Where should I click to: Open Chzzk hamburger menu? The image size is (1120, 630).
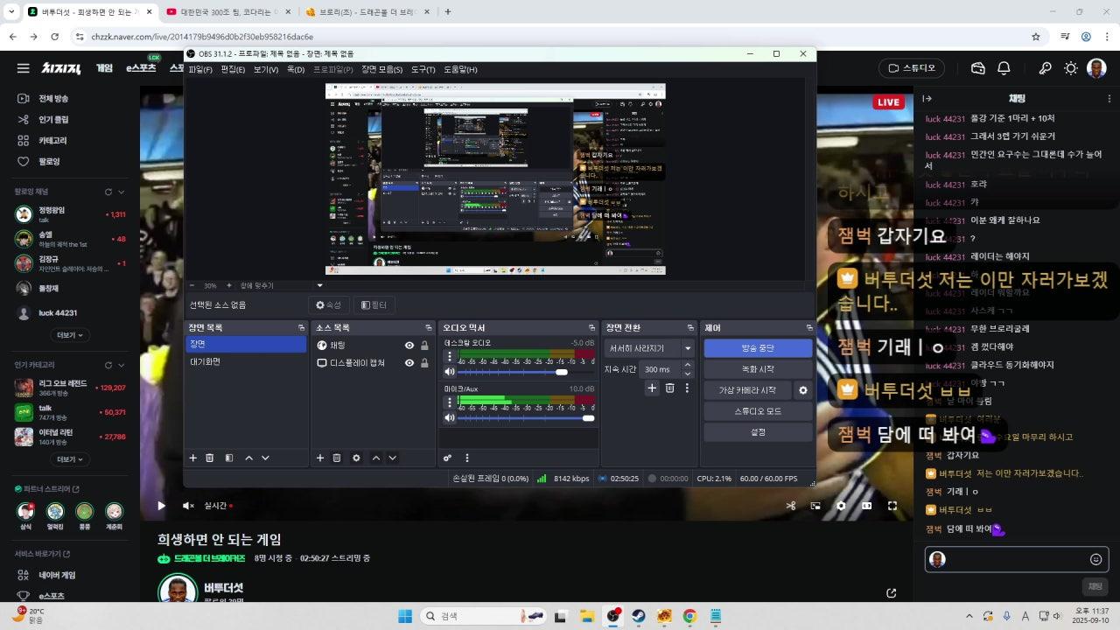click(x=24, y=68)
